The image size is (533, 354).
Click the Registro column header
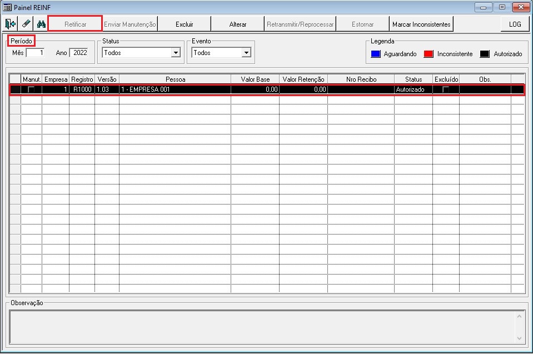pyautogui.click(x=82, y=79)
